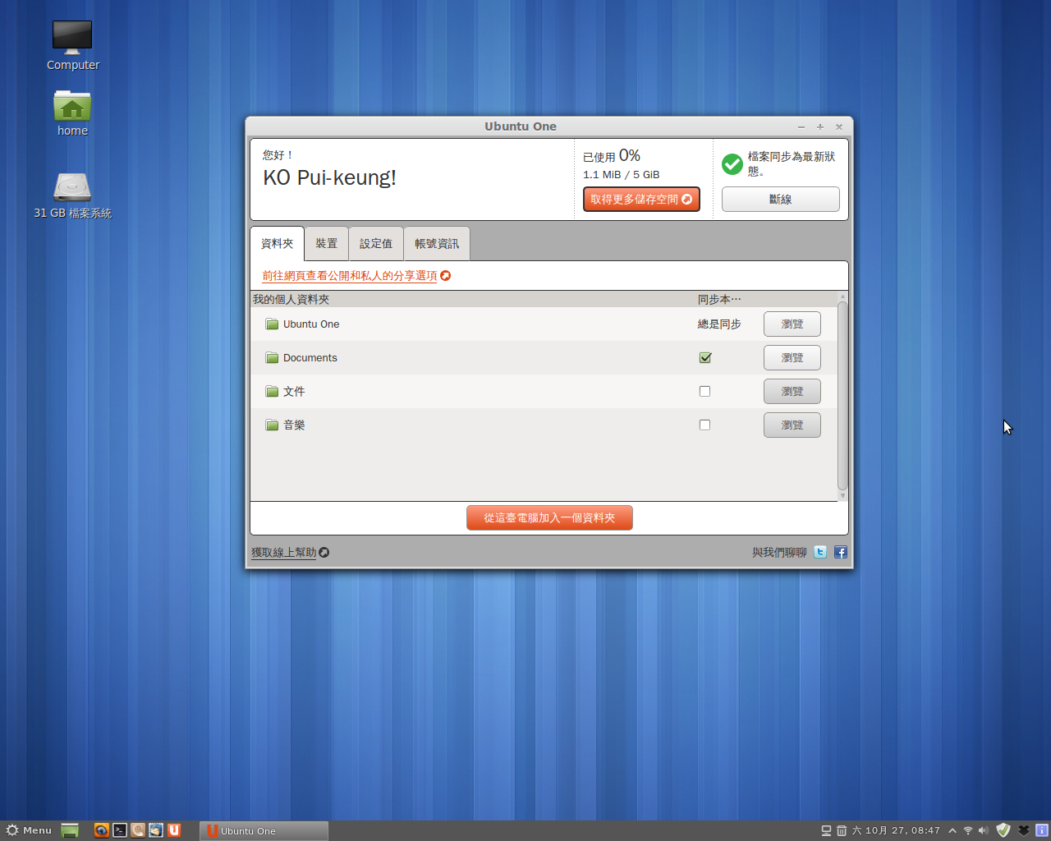1051x841 pixels.
Task: Click the 音樂 folder icon
Action: 272,425
